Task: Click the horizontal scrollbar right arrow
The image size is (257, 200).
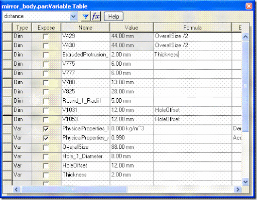Action: click(x=238, y=189)
